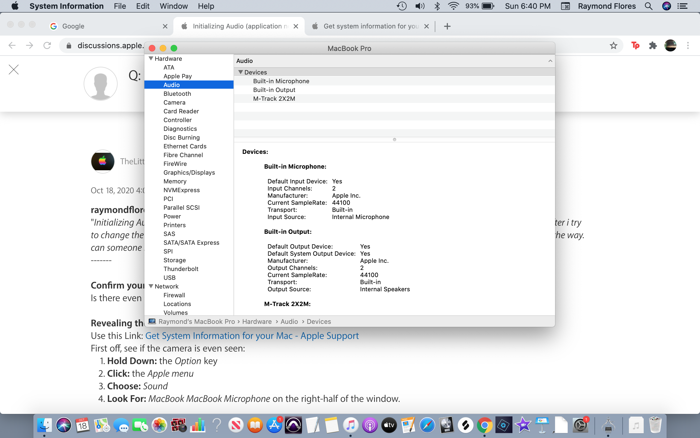Open the Window menu
Image resolution: width=700 pixels, height=438 pixels.
click(174, 6)
